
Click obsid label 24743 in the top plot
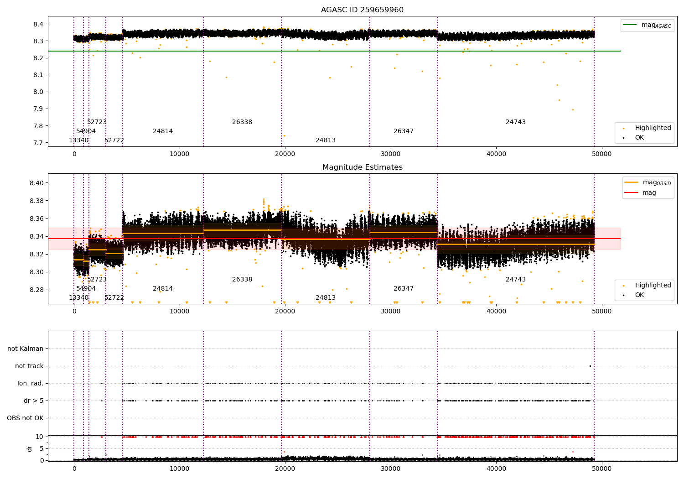[516, 122]
